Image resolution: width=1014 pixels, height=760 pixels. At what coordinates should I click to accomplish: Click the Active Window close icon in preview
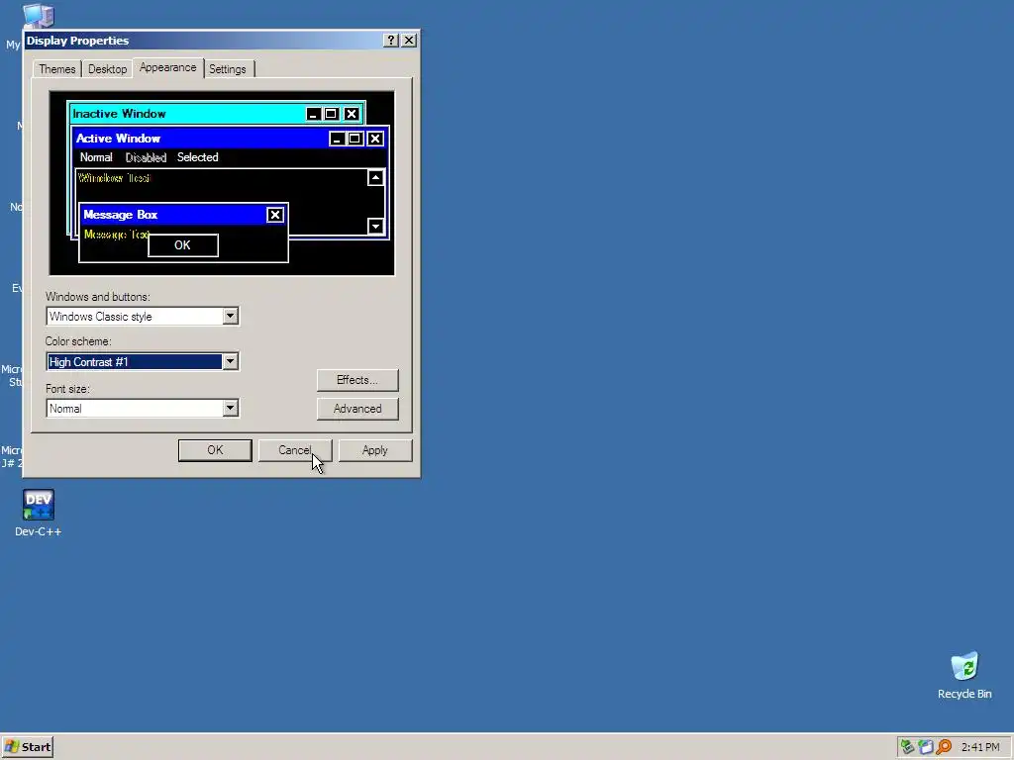[x=375, y=139]
